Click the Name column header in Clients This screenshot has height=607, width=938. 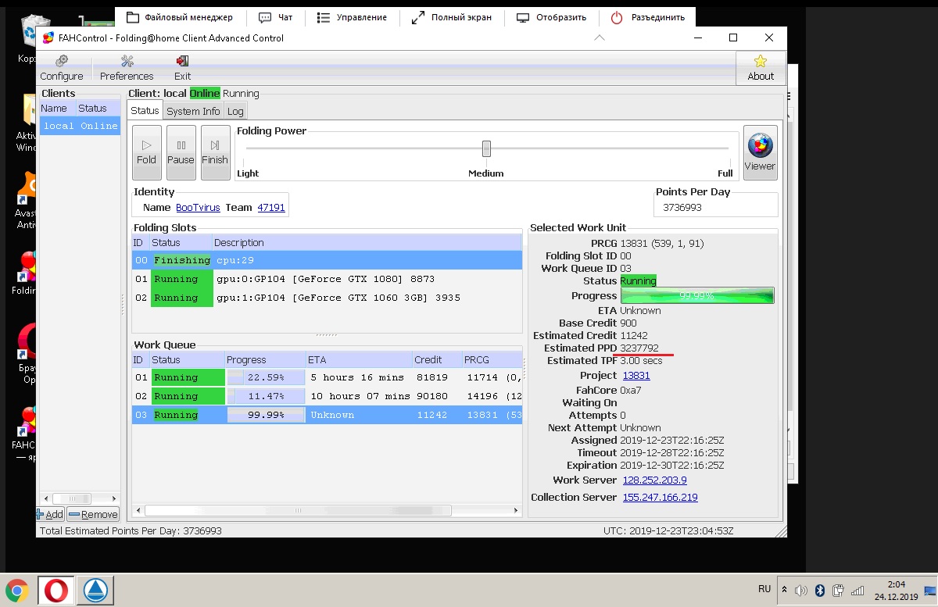(57, 109)
